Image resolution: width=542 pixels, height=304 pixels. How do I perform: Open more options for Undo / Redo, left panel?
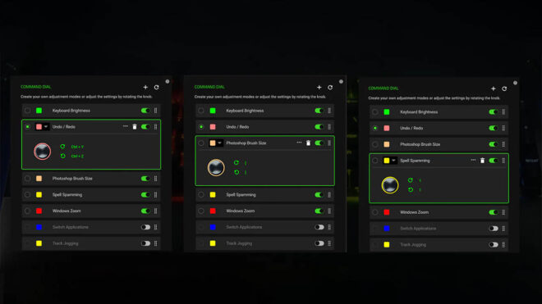pyautogui.click(x=125, y=126)
